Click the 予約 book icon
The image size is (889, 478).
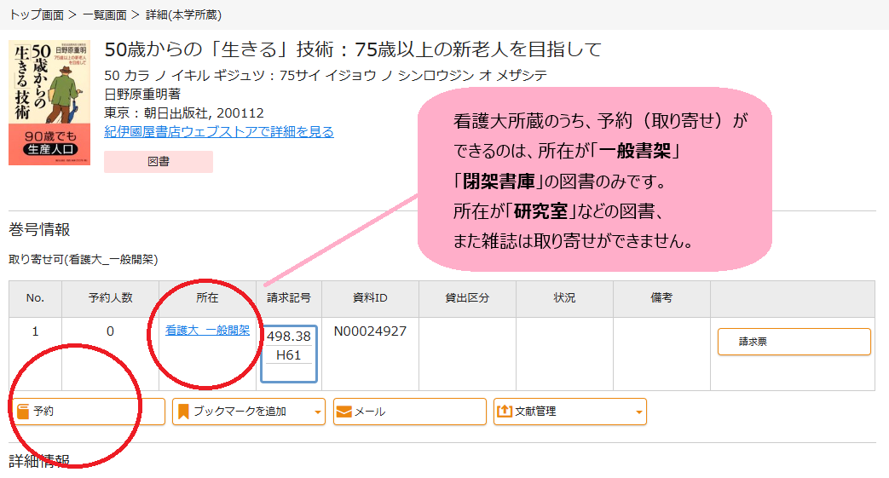(x=23, y=411)
